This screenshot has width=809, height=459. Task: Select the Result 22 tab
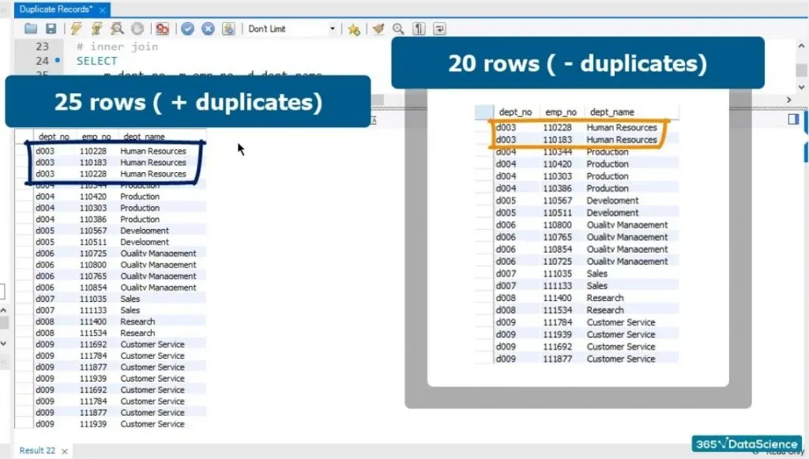37,450
